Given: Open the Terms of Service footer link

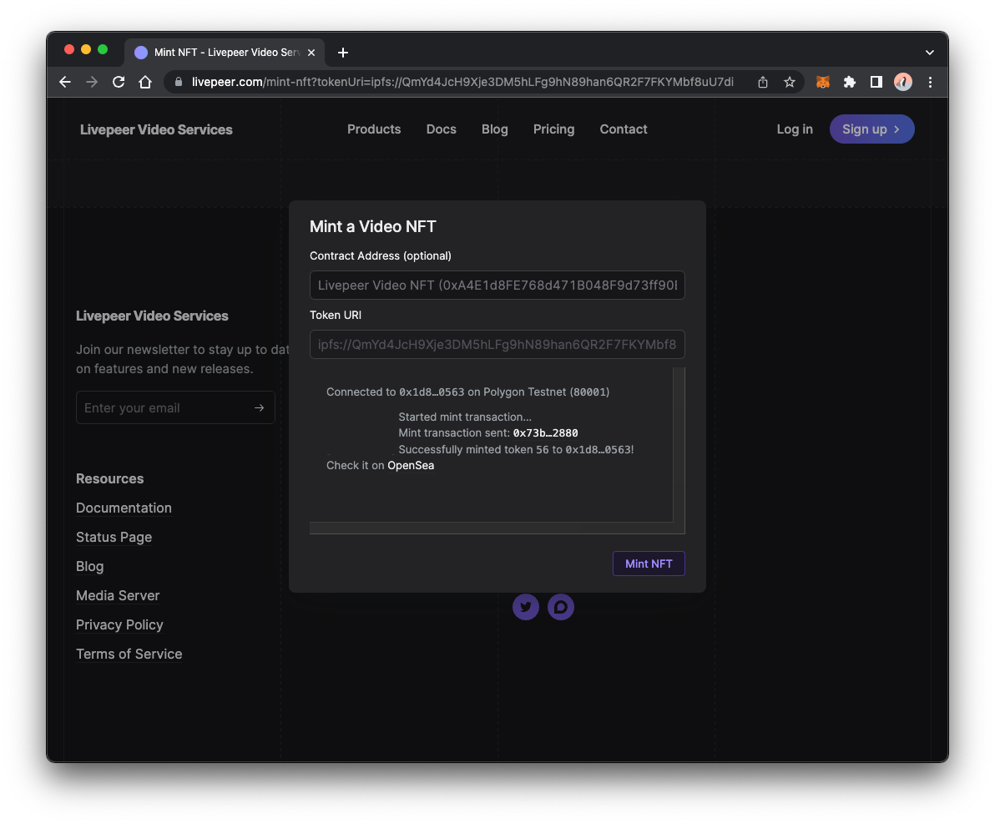Looking at the screenshot, I should click(x=129, y=654).
